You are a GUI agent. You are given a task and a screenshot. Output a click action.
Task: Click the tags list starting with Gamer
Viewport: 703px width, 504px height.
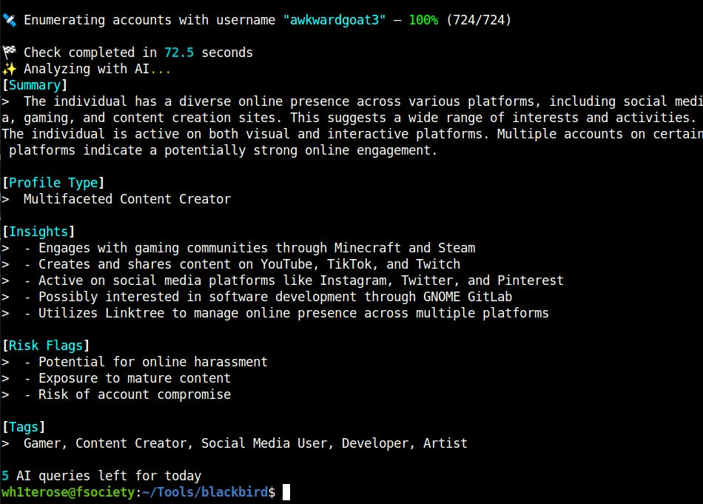pos(246,443)
